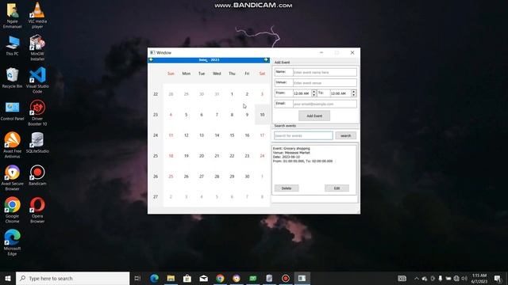Viewport: 508px width, 285px height.
Task: Click the To time field
Action: [x=341, y=93]
